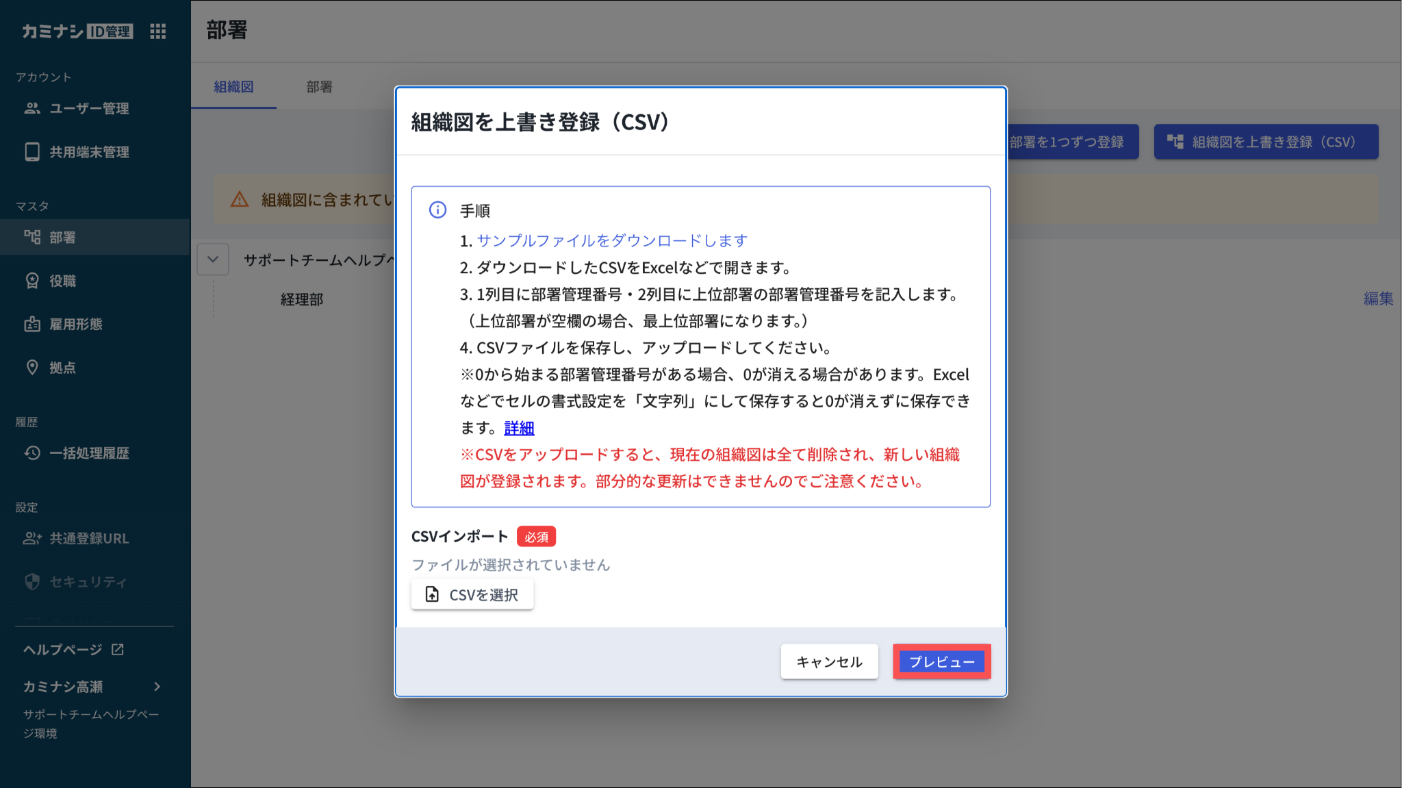Screen dimensions: 1402x788
Task: Switch to the 部署 tab
Action: pos(319,87)
